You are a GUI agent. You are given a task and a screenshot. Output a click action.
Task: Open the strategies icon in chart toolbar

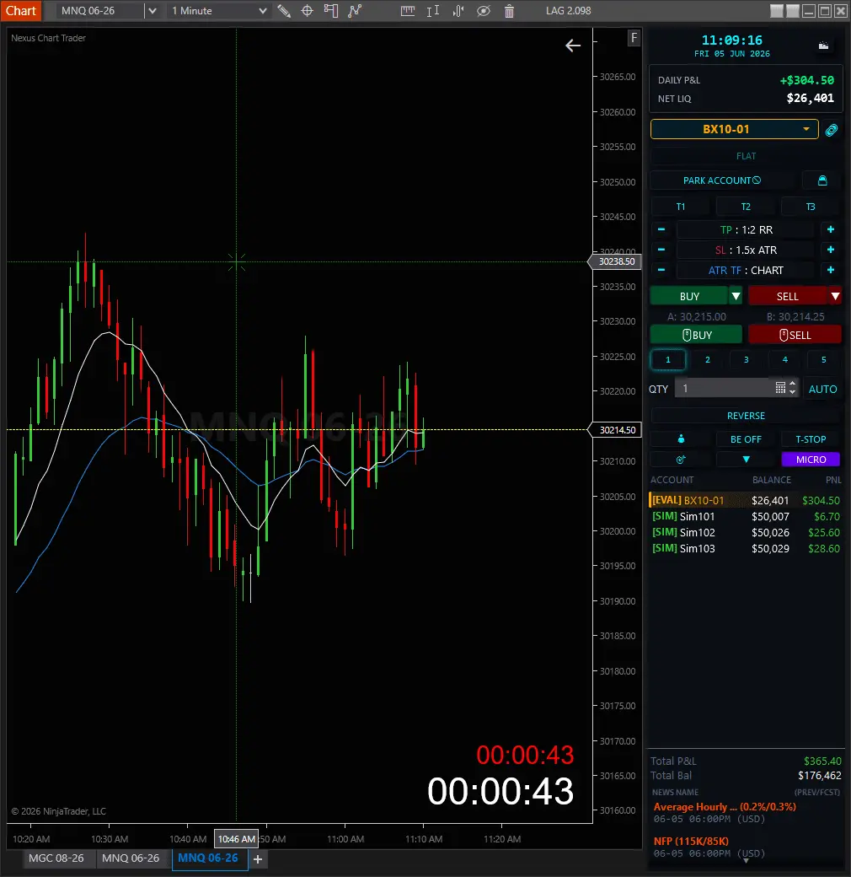[355, 11]
